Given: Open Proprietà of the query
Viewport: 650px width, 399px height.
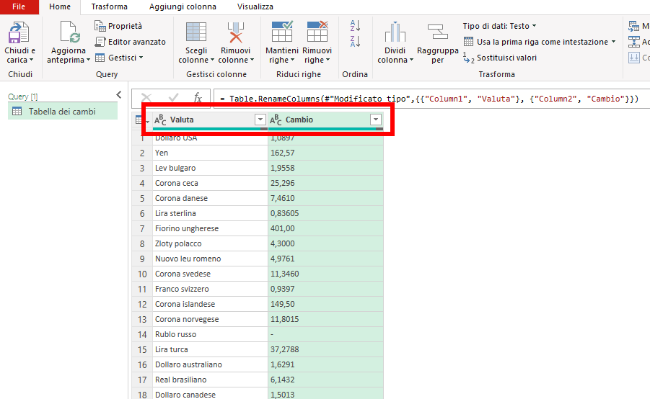Looking at the screenshot, I should [x=118, y=26].
